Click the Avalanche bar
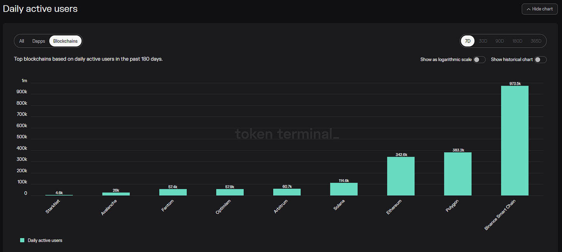This screenshot has width=562, height=252. point(116,194)
